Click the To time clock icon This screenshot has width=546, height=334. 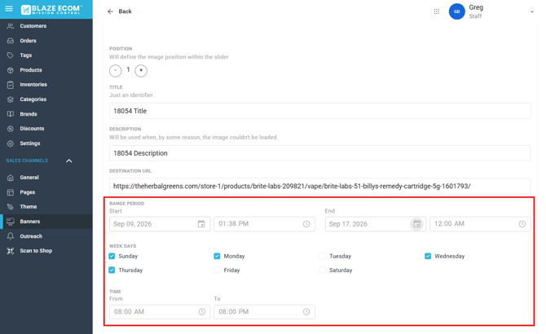click(306, 312)
